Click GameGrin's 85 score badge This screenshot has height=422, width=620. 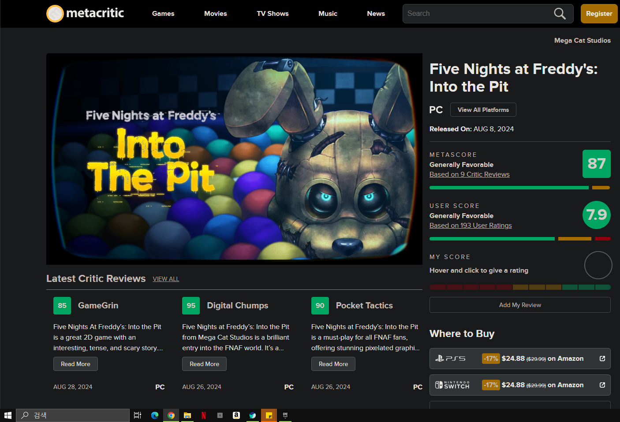62,306
